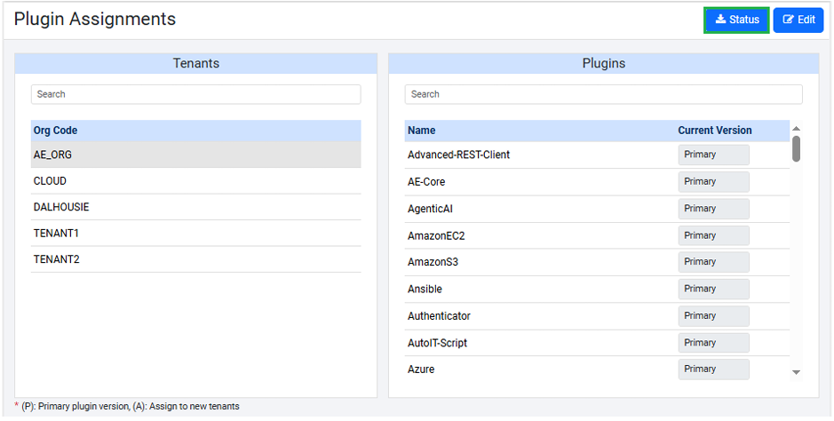Screen dimensions: 834x421
Task: Select the TENANT2 row
Action: click(195, 259)
